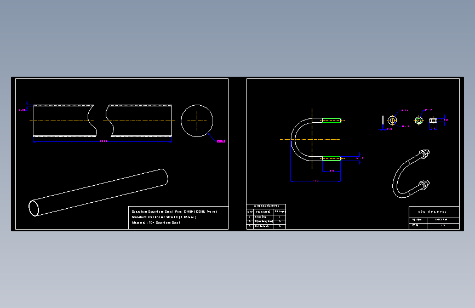The height and width of the screenshot is (308, 475).
Task: Select the bottom row of the right title block
Action: tap(434, 226)
